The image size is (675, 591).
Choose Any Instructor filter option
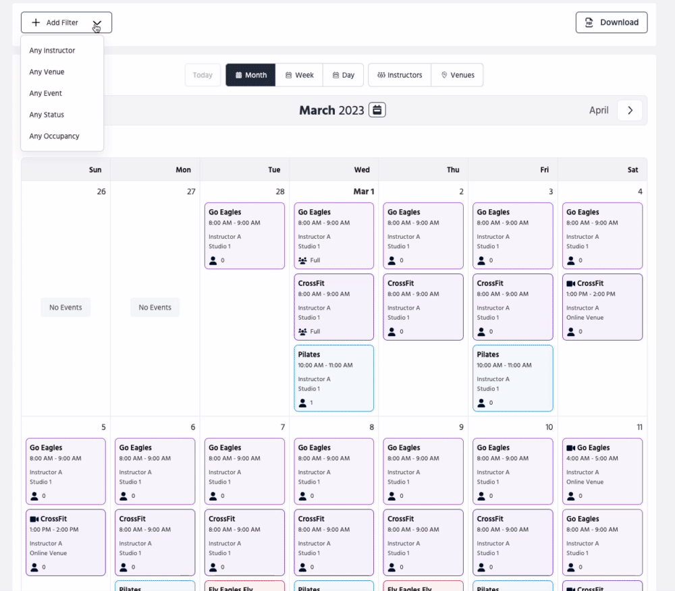[x=52, y=51]
